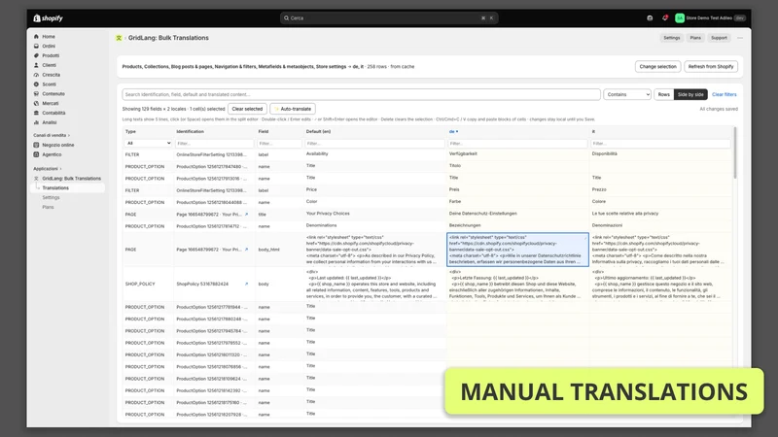778x437 pixels.
Task: Open Home from the sidebar
Action: tap(48, 37)
